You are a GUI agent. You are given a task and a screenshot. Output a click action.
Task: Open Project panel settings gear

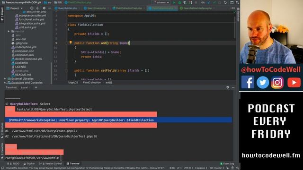click(x=44, y=8)
